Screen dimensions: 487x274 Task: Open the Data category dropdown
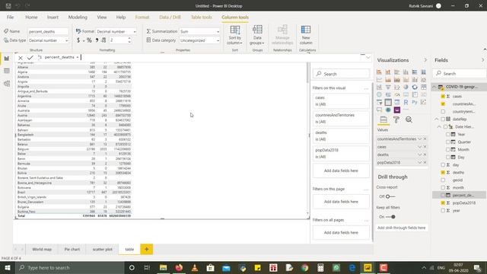[x=199, y=40]
